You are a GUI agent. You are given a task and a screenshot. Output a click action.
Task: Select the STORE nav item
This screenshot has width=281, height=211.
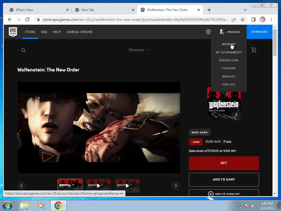coord(30,32)
